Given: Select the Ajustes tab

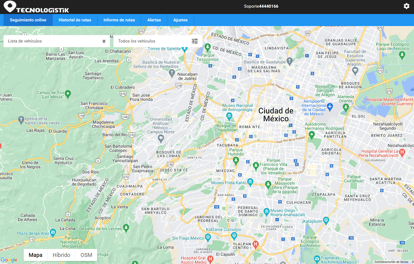Looking at the screenshot, I should pyautogui.click(x=180, y=20).
